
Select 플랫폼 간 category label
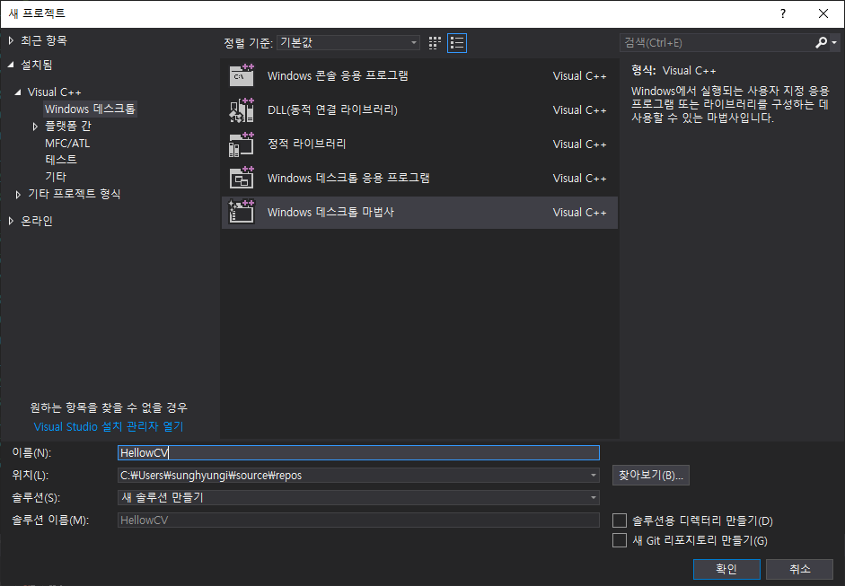[68, 126]
